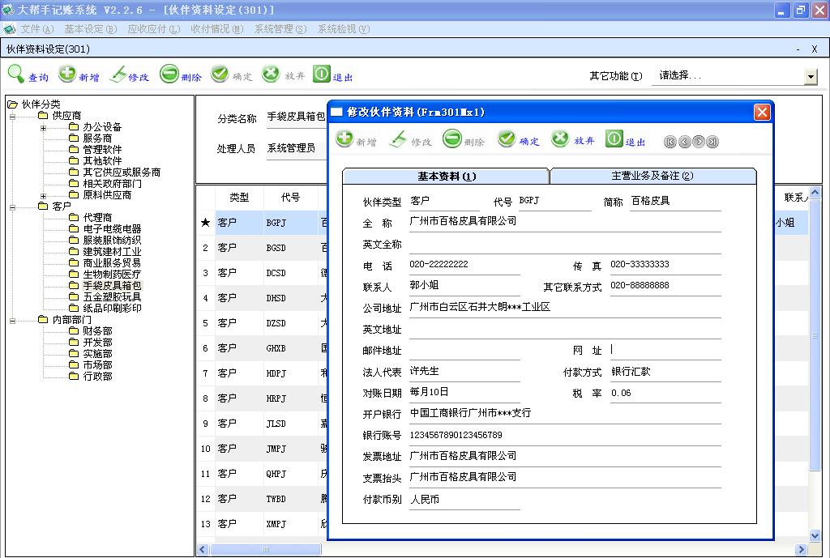Click 退出 exit icon in the dialog
The width and height of the screenshot is (830, 558).
614,139
